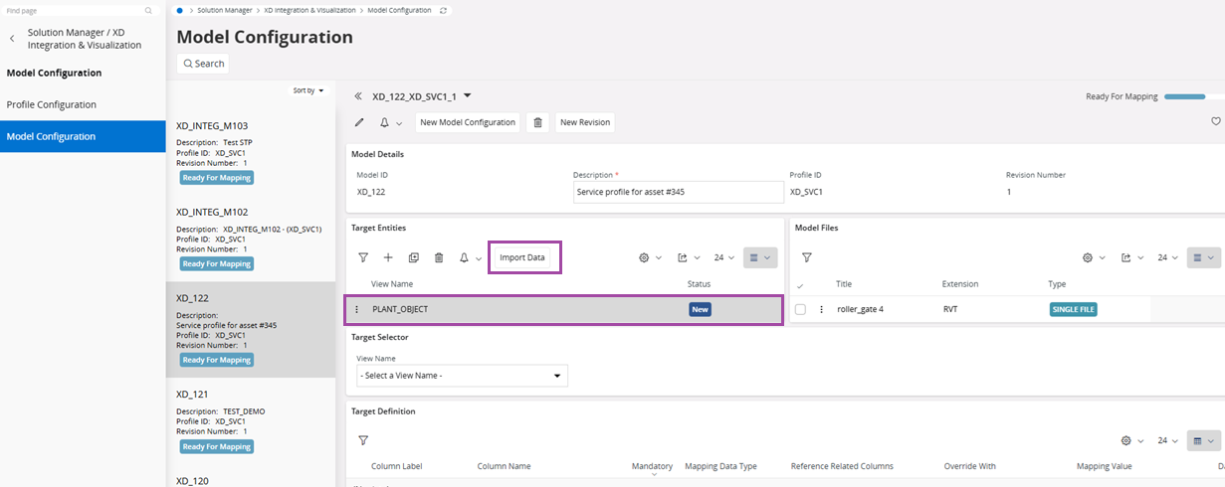Viewport: 1225px width, 487px height.
Task: Open the Target Entities filter
Action: [x=363, y=257]
